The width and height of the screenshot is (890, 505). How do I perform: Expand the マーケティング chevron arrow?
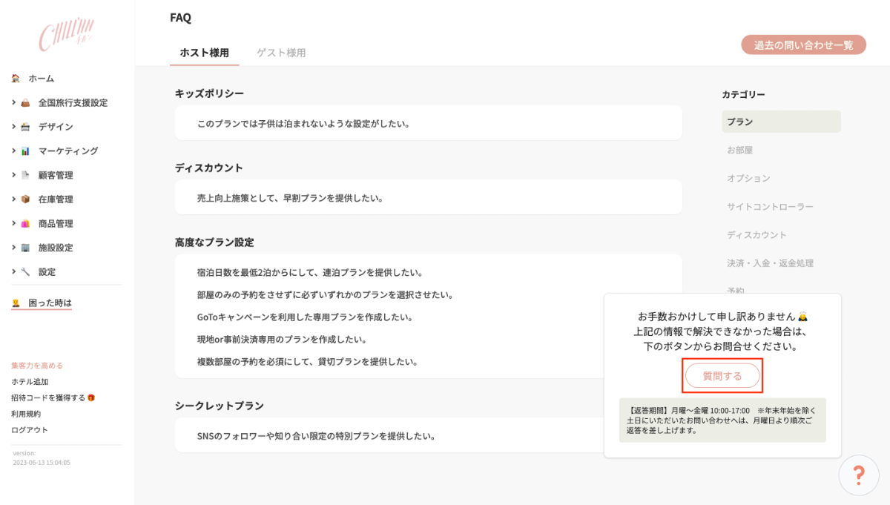point(14,151)
